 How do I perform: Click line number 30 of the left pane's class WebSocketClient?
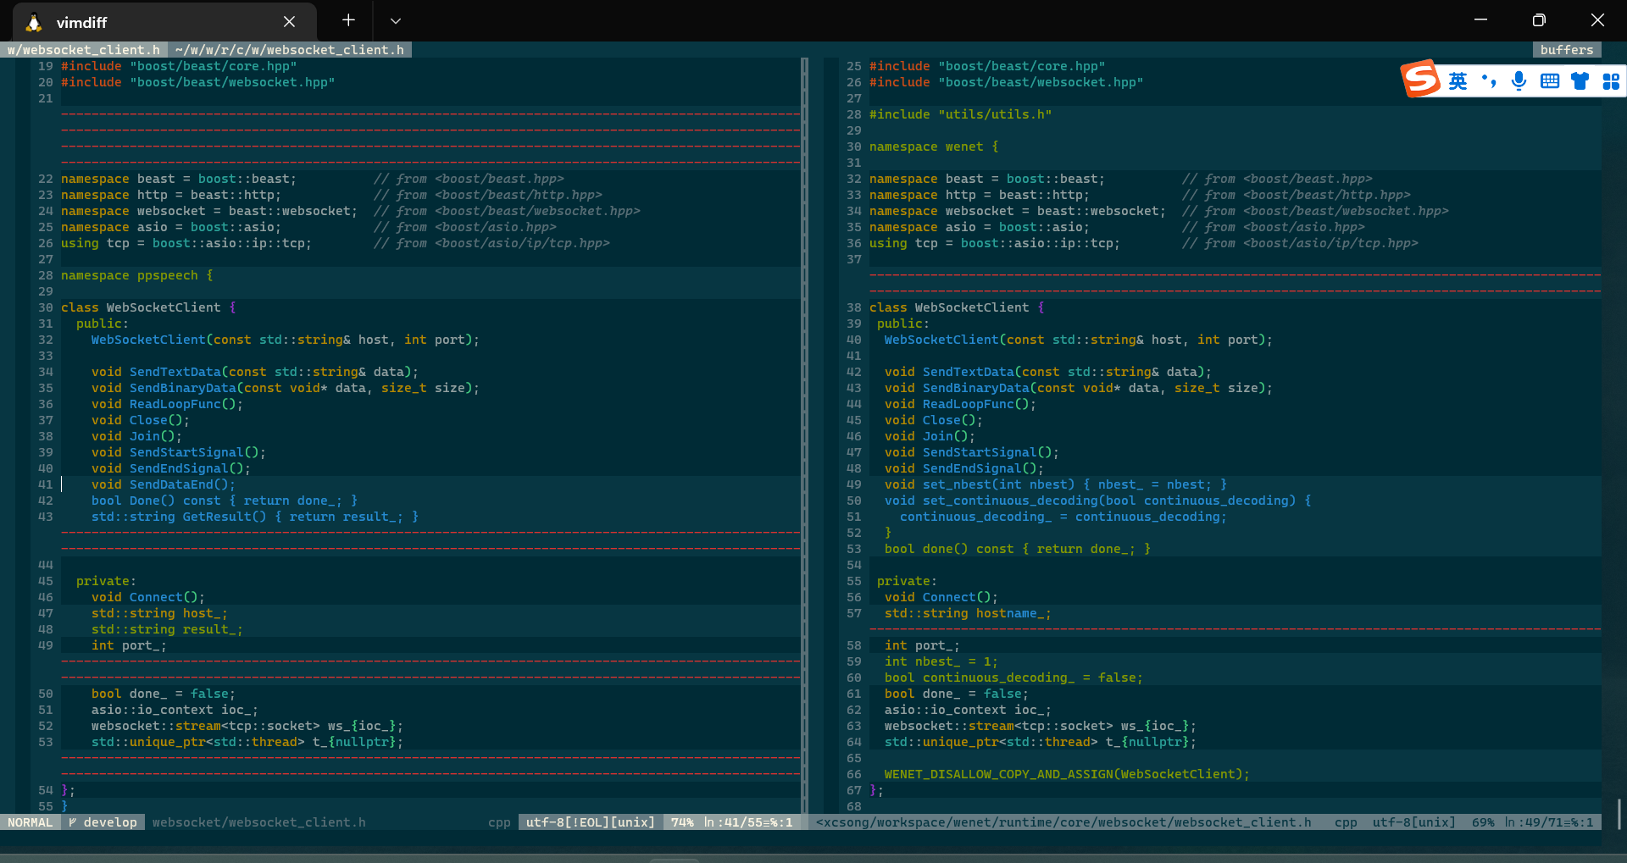pos(46,307)
